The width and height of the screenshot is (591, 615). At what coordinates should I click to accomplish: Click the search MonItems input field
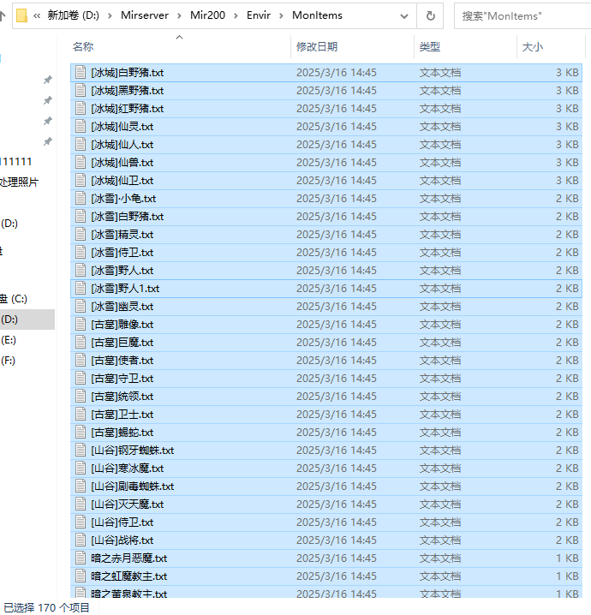[522, 16]
